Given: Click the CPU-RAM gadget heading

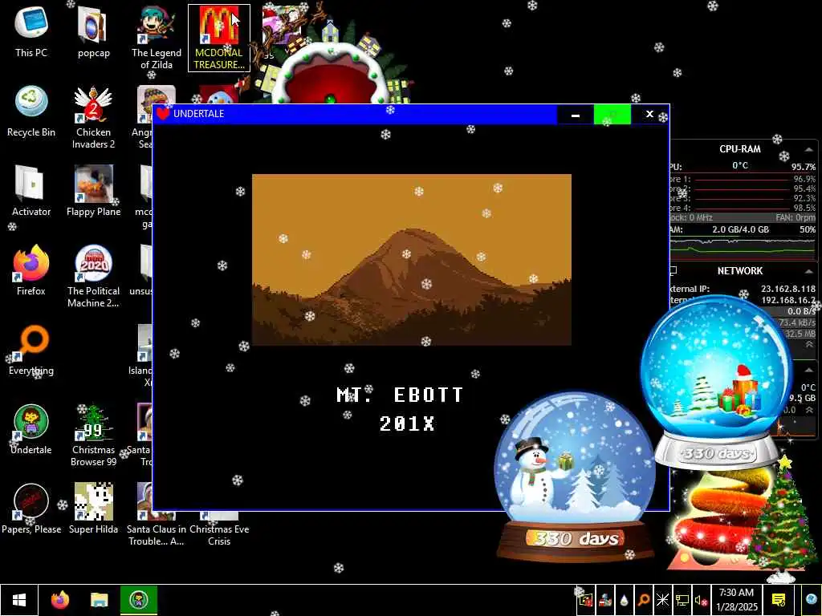Looking at the screenshot, I should pos(739,149).
